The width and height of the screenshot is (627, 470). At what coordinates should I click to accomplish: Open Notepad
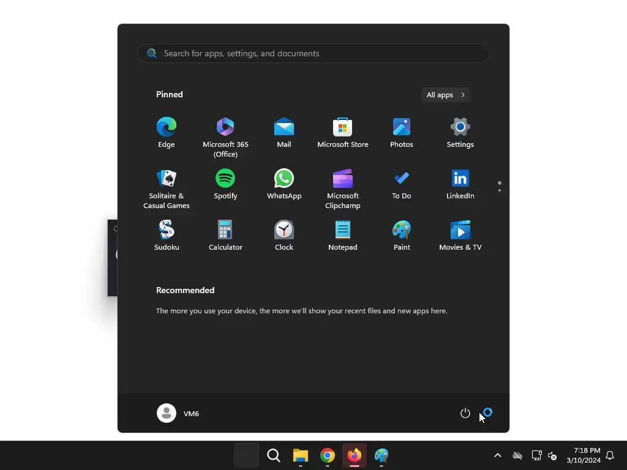343,236
